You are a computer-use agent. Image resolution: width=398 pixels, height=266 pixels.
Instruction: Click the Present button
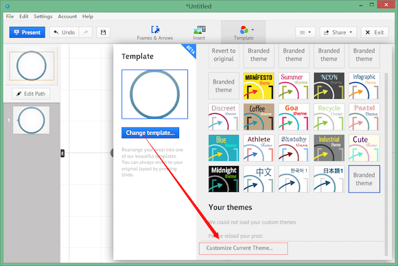coord(27,32)
